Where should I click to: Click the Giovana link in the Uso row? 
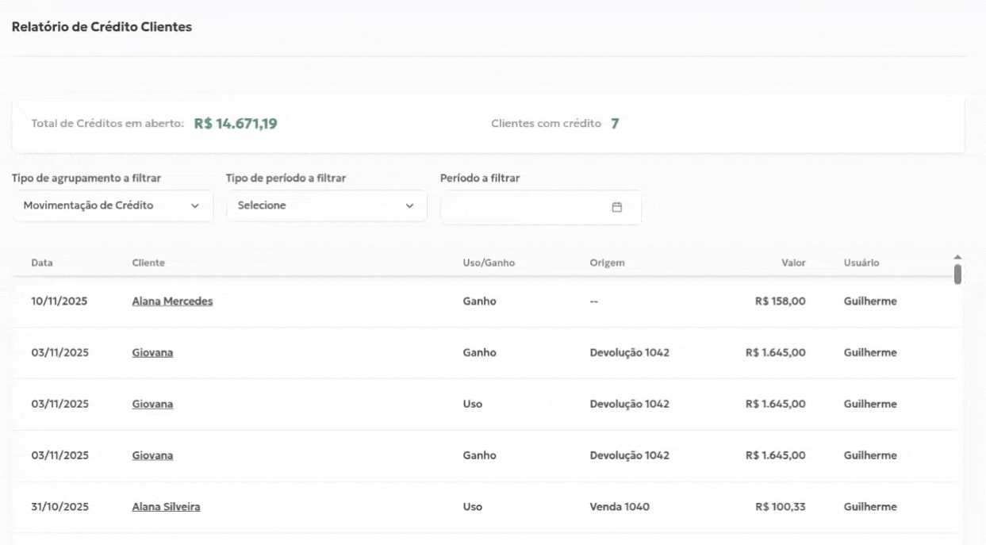152,404
